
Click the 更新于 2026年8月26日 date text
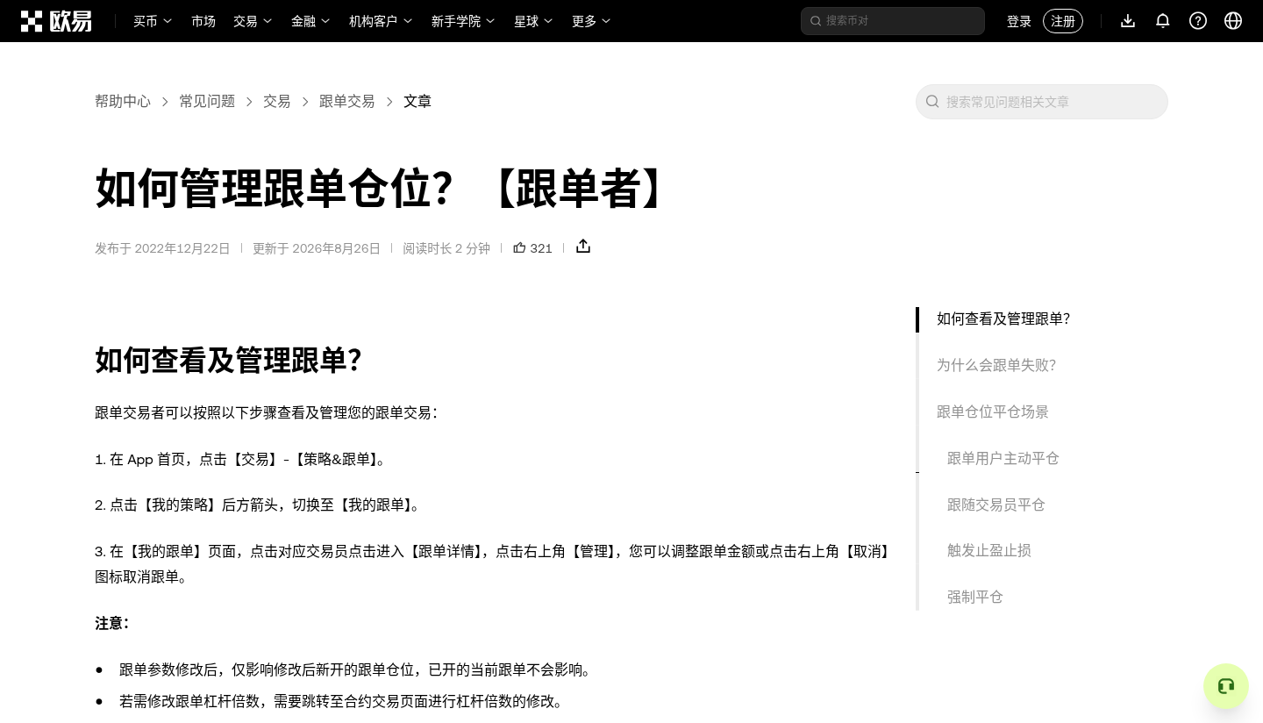pos(317,248)
